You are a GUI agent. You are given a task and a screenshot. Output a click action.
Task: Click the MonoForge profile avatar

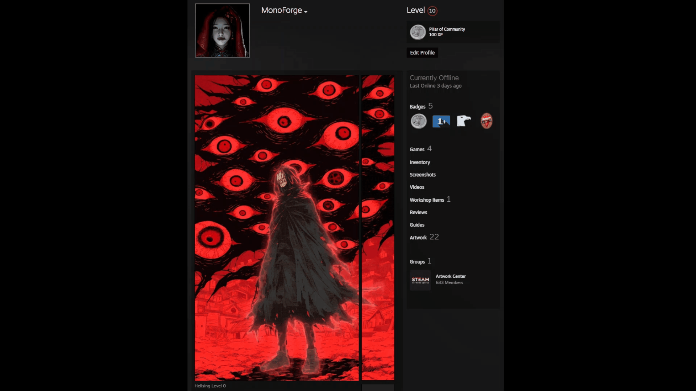pos(222,31)
